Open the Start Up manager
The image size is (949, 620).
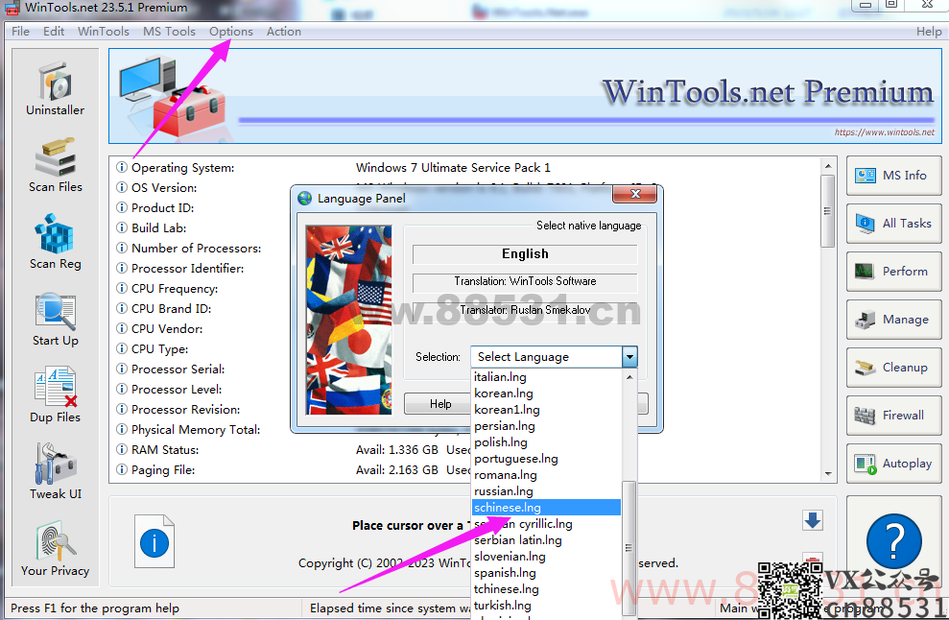(x=55, y=319)
